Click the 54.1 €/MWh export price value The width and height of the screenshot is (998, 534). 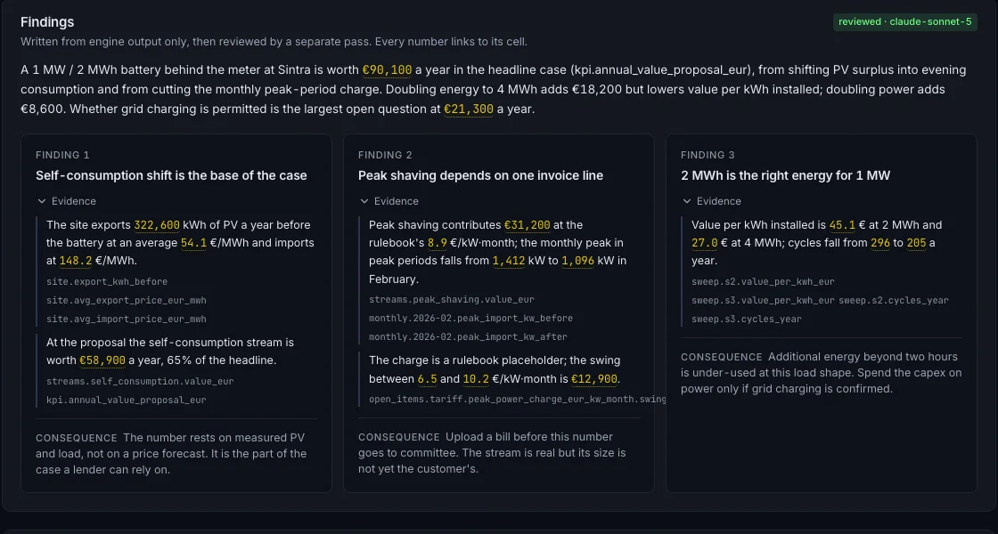click(192, 243)
